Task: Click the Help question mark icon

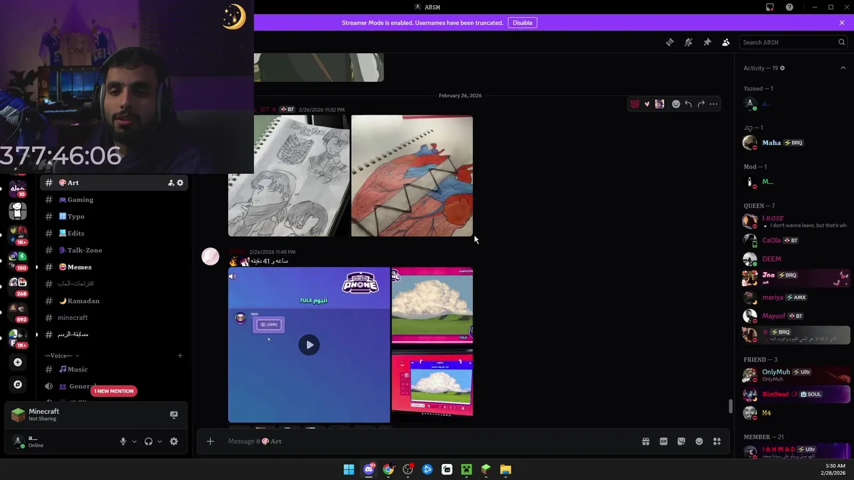Action: click(x=789, y=7)
